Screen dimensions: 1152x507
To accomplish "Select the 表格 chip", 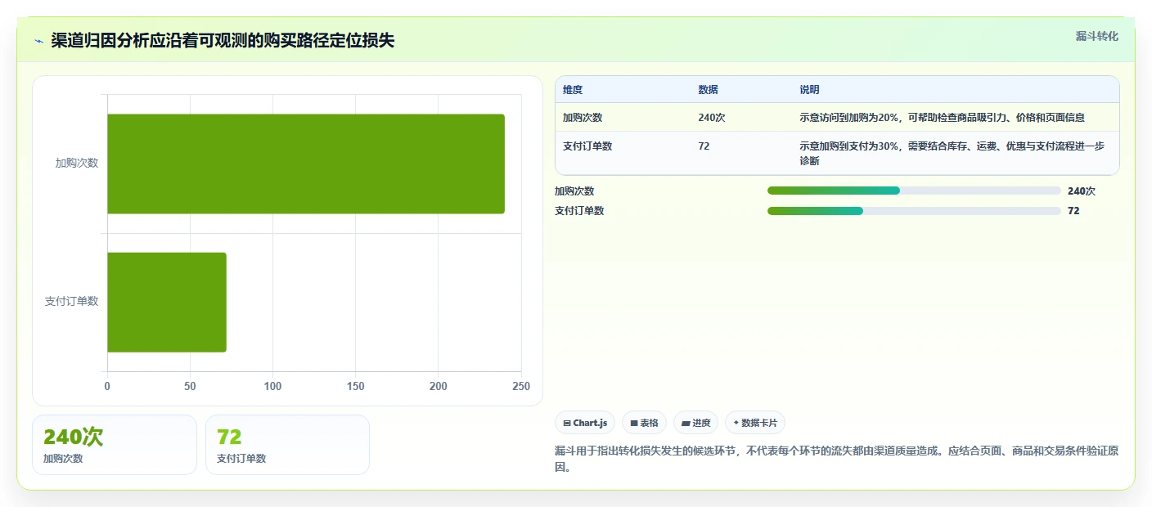I will point(644,423).
